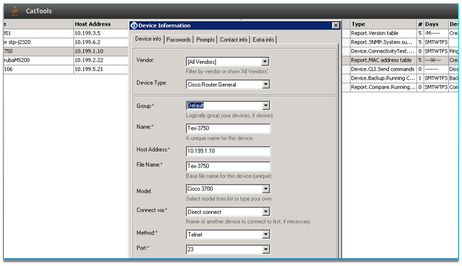
Task: Select Device.Backup.Running Config activity
Action: pyautogui.click(x=383, y=79)
